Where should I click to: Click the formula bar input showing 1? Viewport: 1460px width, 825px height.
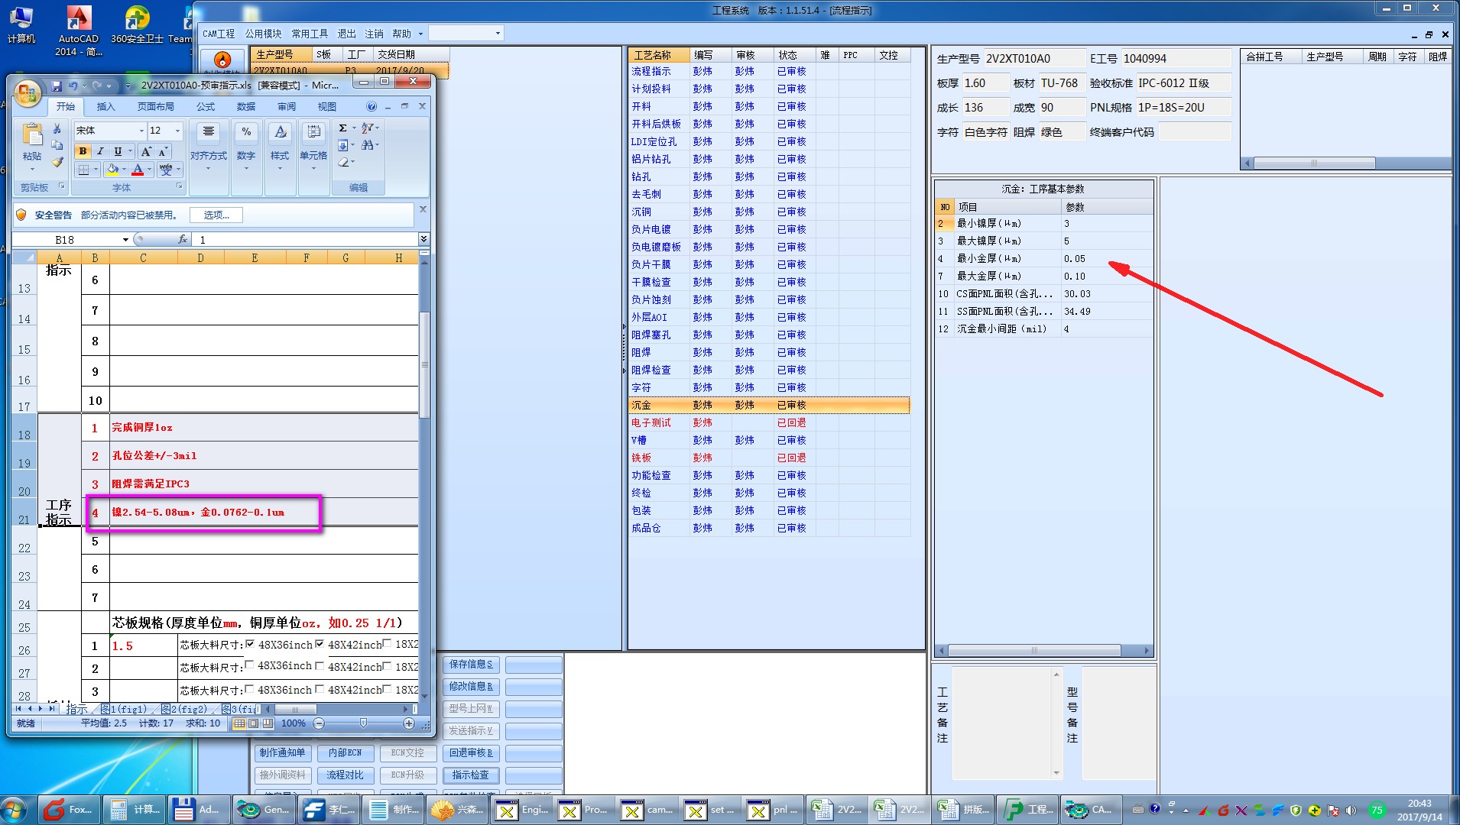click(x=306, y=240)
